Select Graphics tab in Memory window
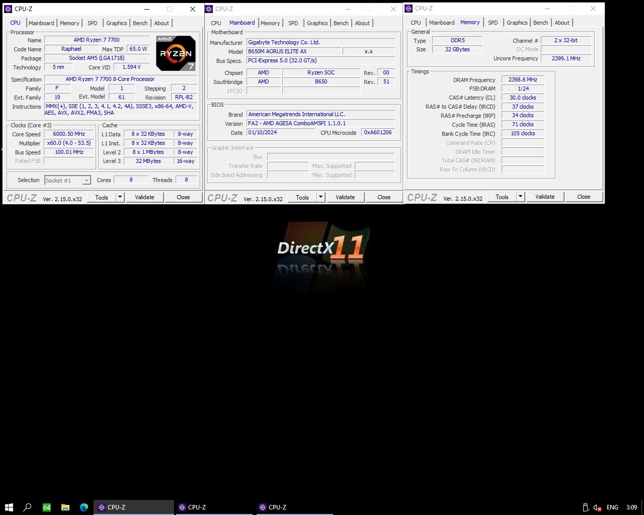Screen dimensions: 644x515 517,23
